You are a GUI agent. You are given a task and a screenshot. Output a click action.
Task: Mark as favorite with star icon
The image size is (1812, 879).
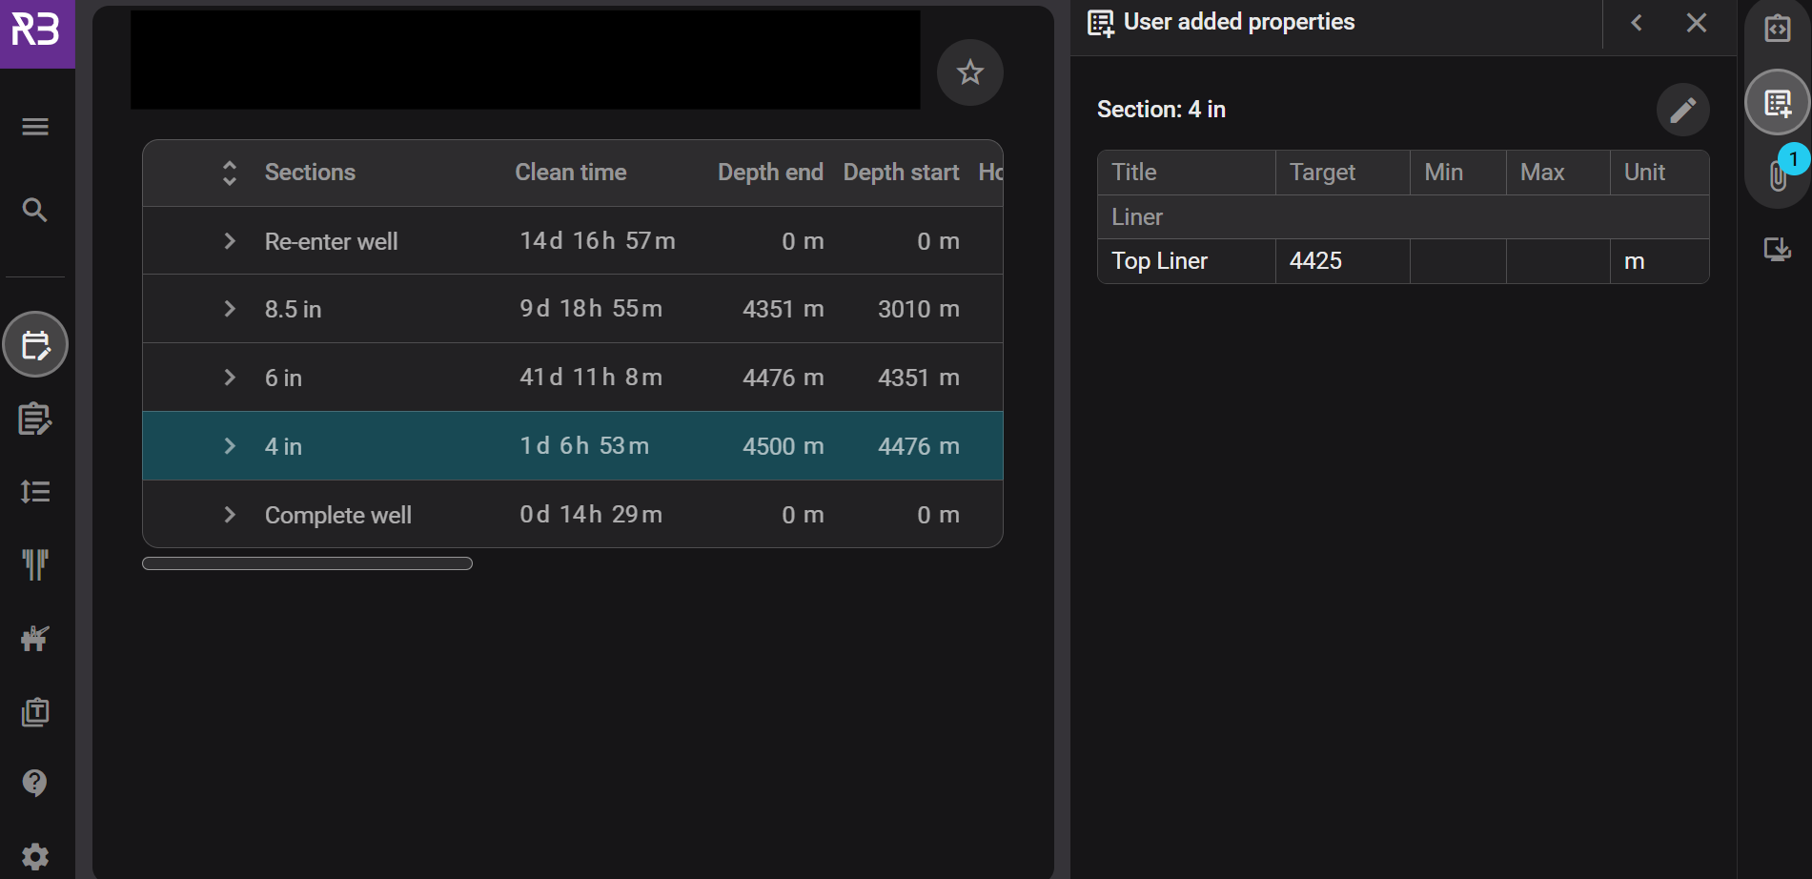pos(969,72)
